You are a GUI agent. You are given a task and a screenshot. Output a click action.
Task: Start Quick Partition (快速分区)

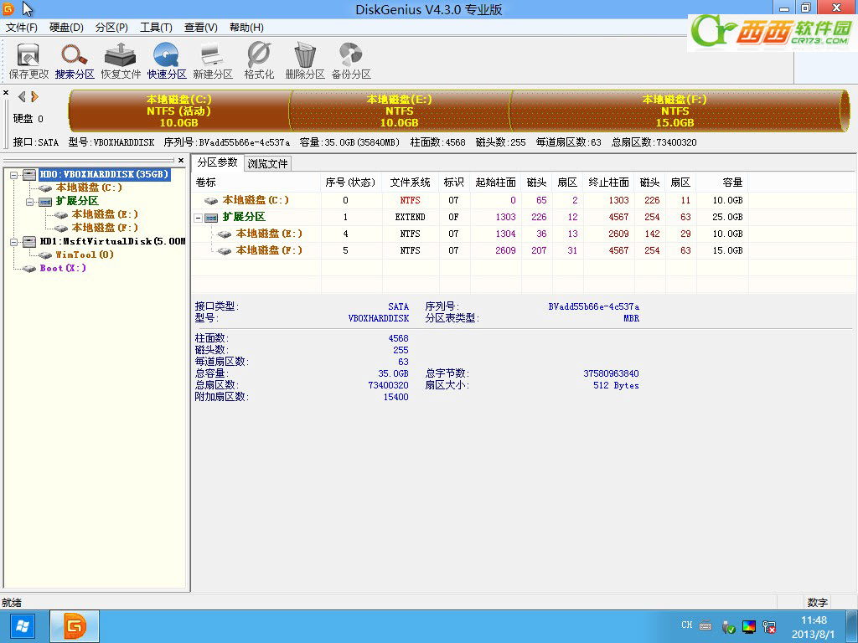click(167, 61)
